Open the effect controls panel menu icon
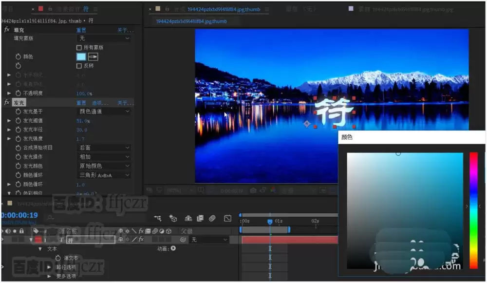Viewport: 487px width, 283px height. (x=95, y=9)
